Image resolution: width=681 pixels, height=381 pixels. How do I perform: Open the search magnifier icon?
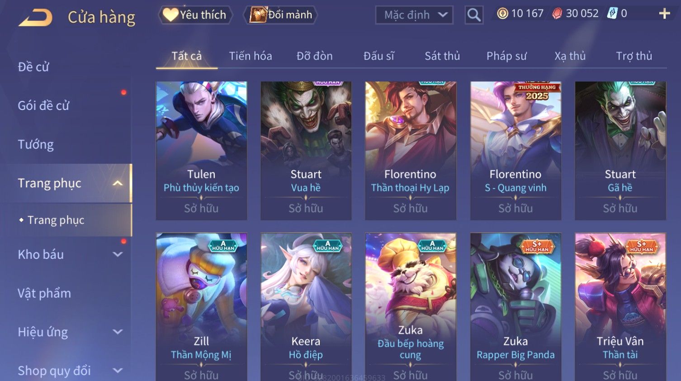click(474, 15)
